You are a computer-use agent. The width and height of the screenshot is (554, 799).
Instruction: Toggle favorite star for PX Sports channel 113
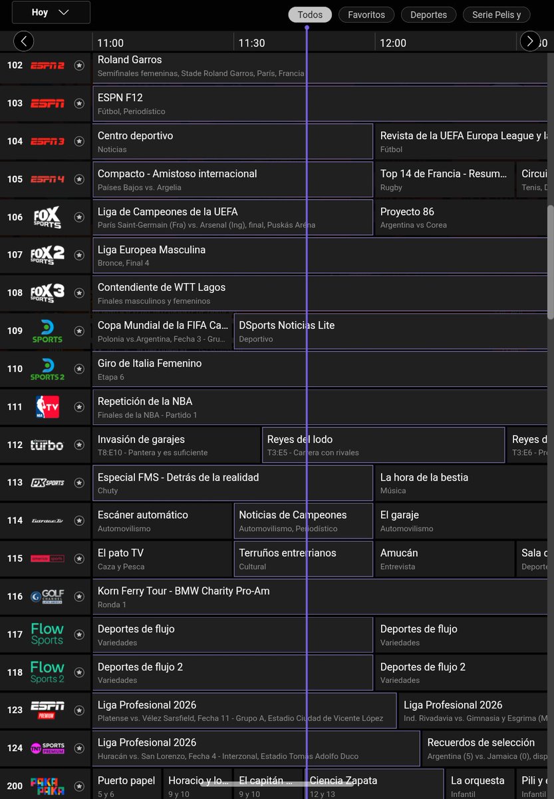79,483
